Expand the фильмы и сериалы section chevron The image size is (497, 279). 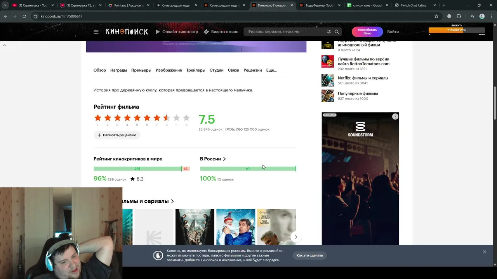172,201
